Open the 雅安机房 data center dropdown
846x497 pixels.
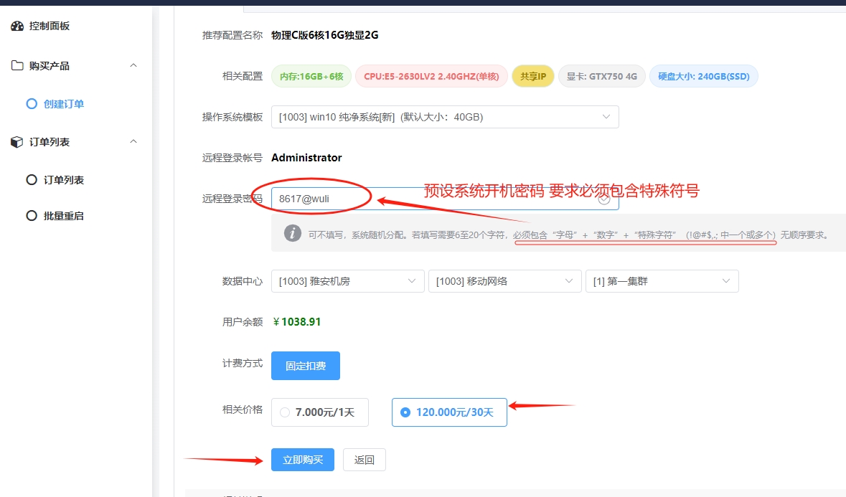(347, 281)
